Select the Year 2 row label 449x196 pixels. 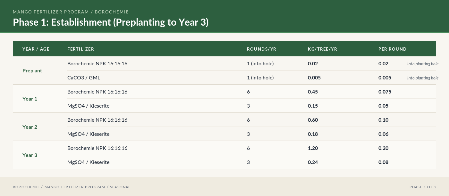[30, 127]
